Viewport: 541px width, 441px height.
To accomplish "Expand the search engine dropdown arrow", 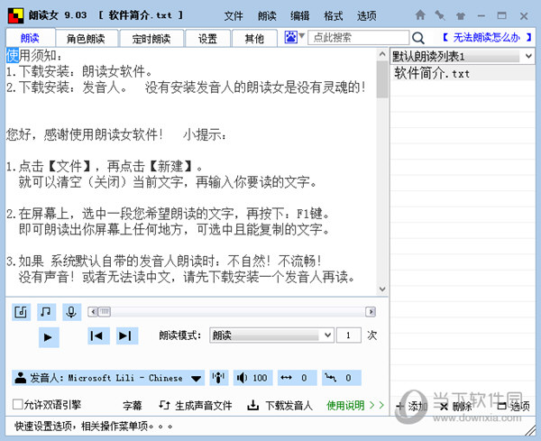I will pos(301,35).
